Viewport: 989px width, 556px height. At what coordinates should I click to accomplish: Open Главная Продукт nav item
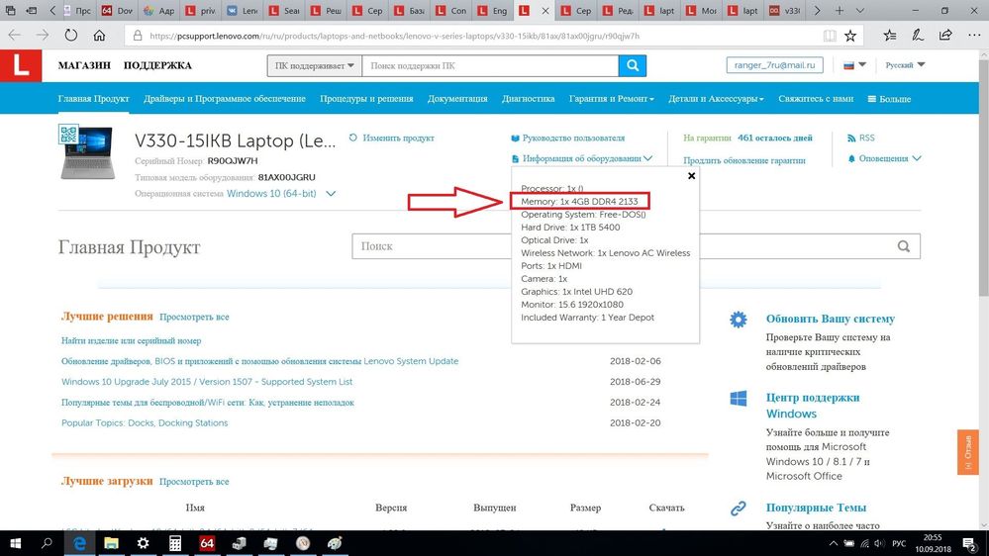coord(93,99)
